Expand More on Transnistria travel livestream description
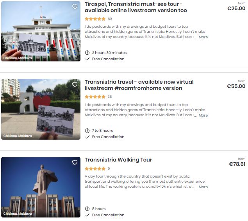This screenshot has height=221, width=248. (x=203, y=115)
